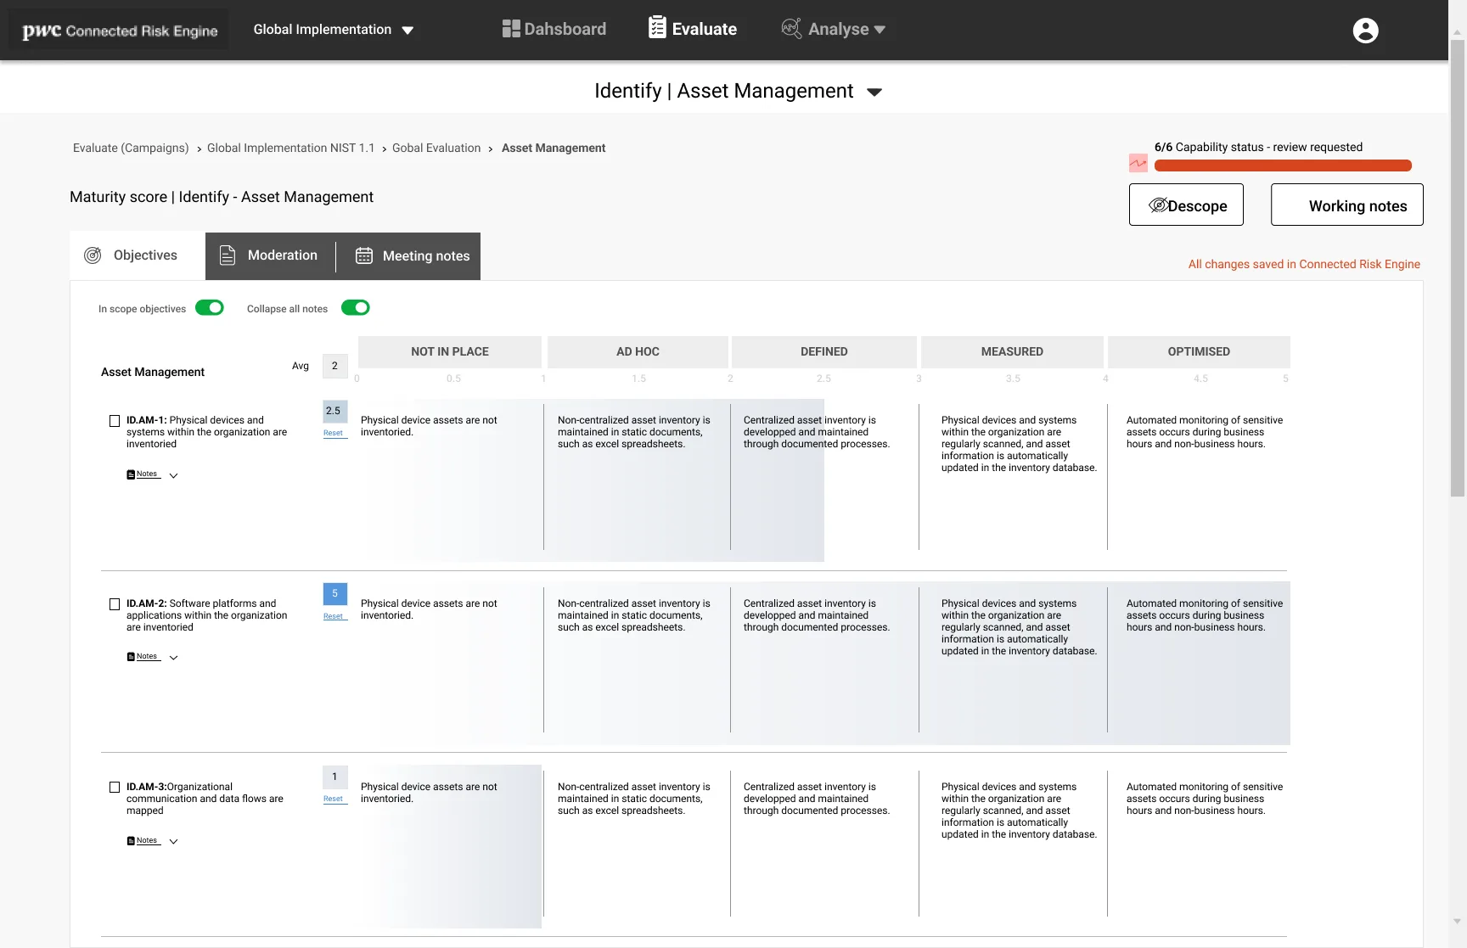Click the Asset Management breadcrumb
The height and width of the screenshot is (948, 1467).
554,148
